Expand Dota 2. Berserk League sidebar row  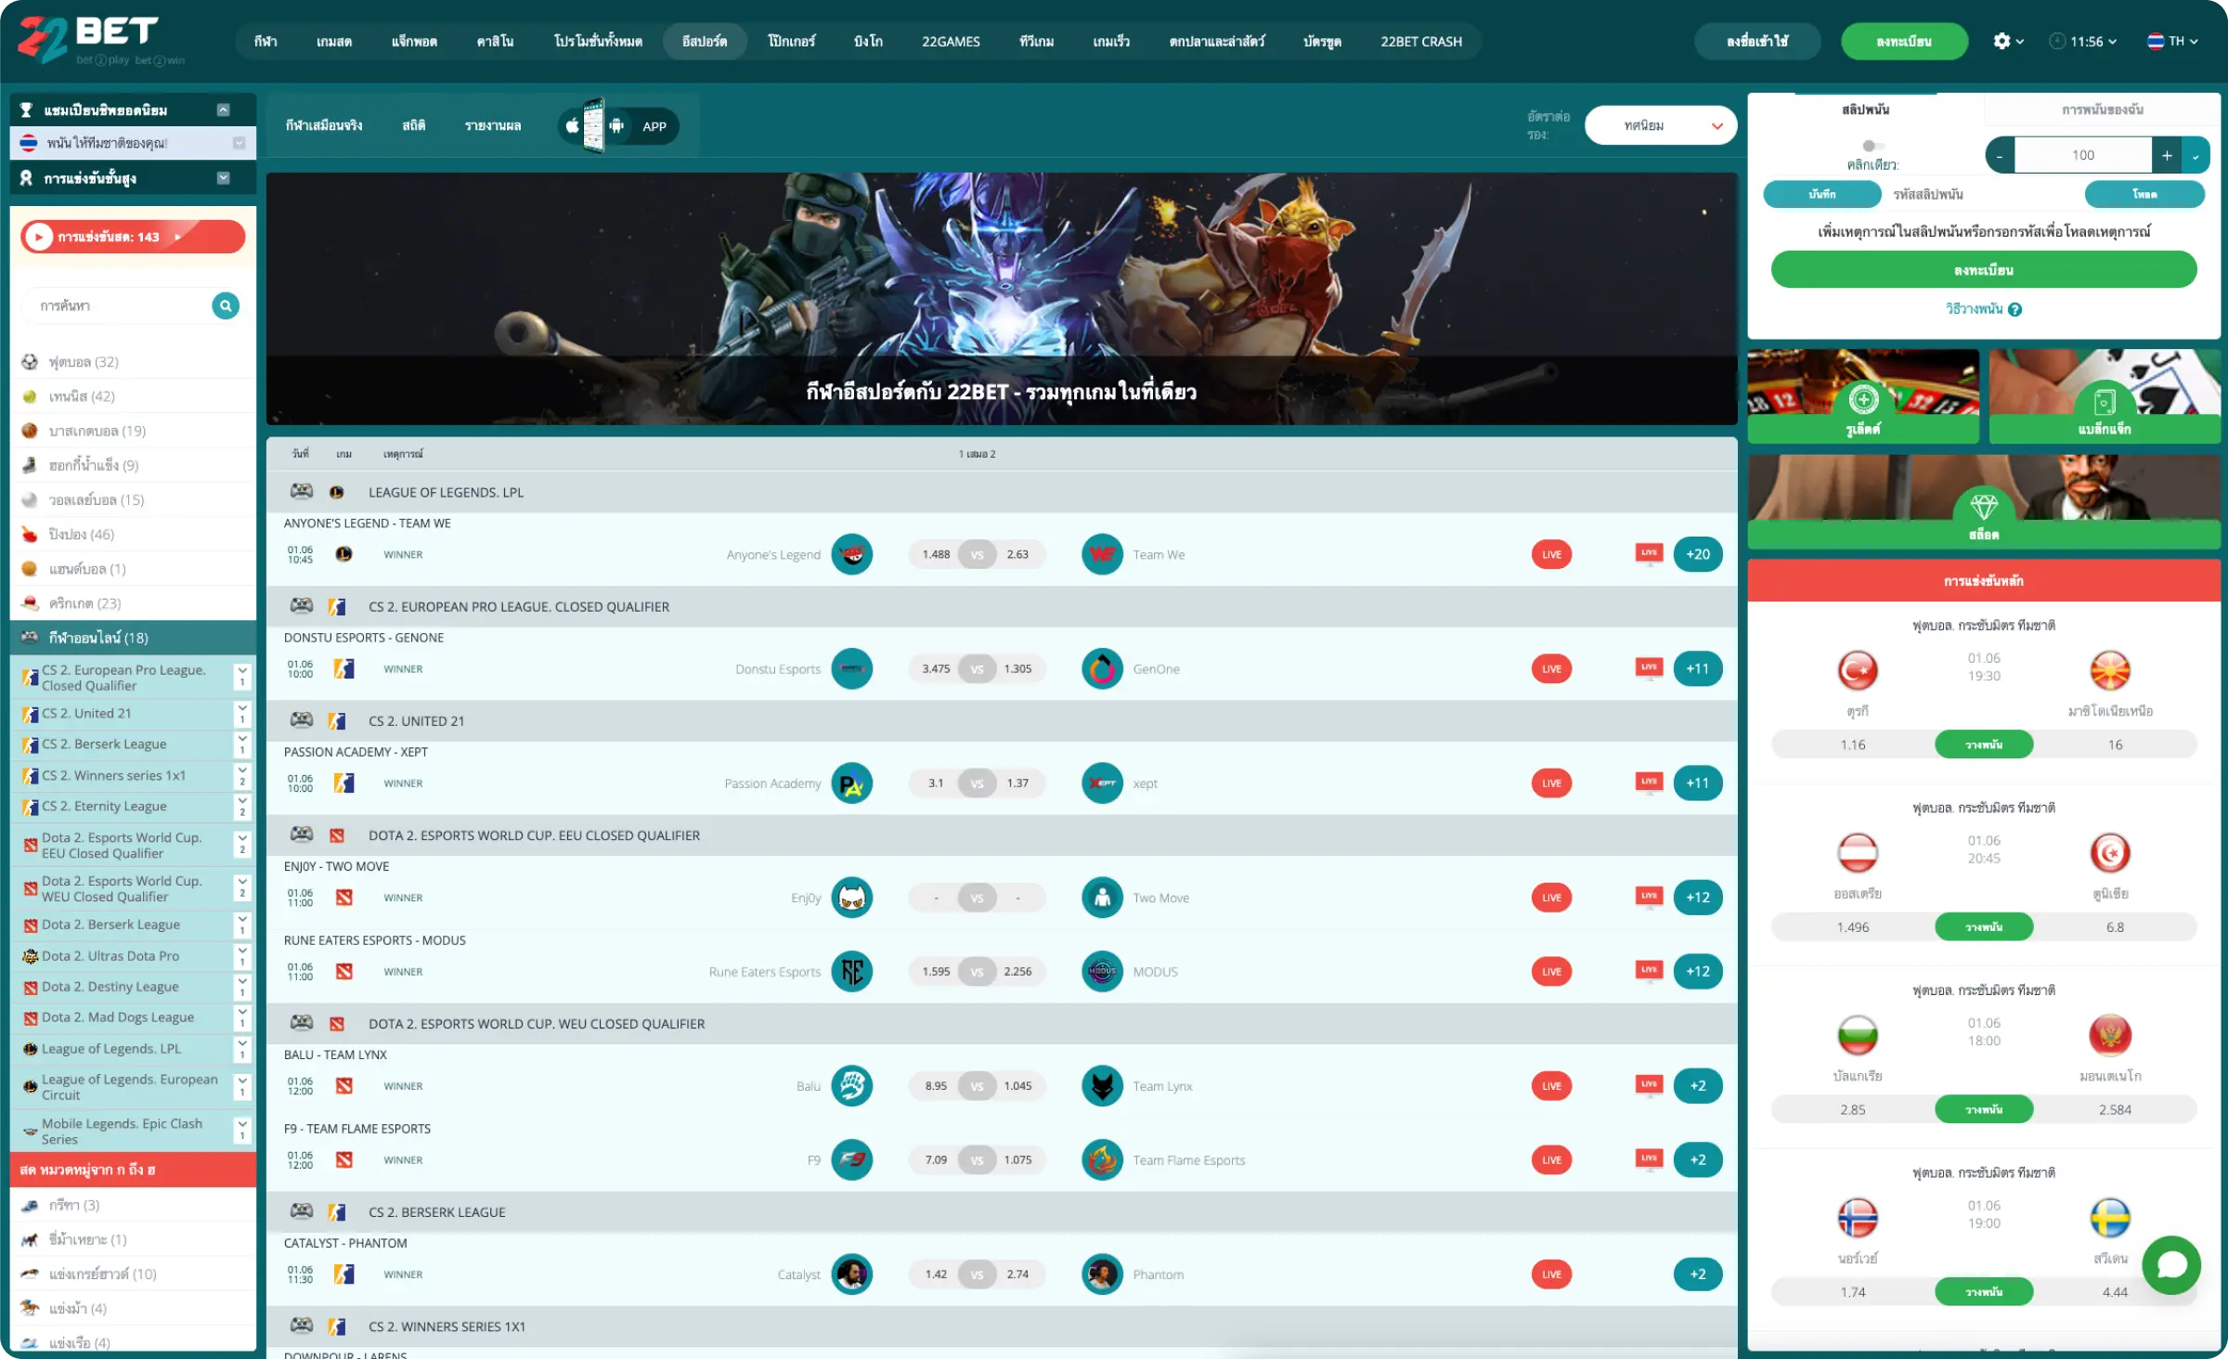click(x=241, y=925)
